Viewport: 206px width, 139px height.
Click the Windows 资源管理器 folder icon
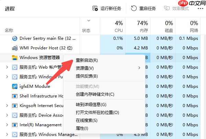pos(15,58)
